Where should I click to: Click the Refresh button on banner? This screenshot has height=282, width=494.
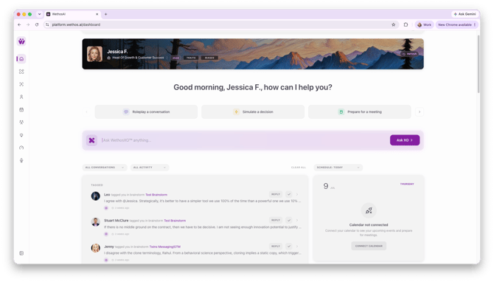pyautogui.click(x=409, y=54)
